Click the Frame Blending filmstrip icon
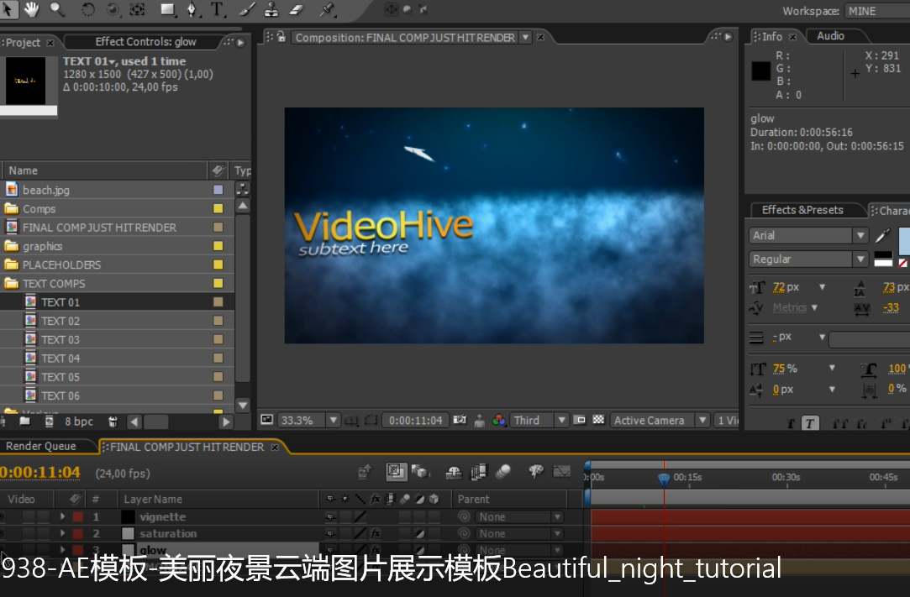The width and height of the screenshot is (910, 597). coord(479,472)
